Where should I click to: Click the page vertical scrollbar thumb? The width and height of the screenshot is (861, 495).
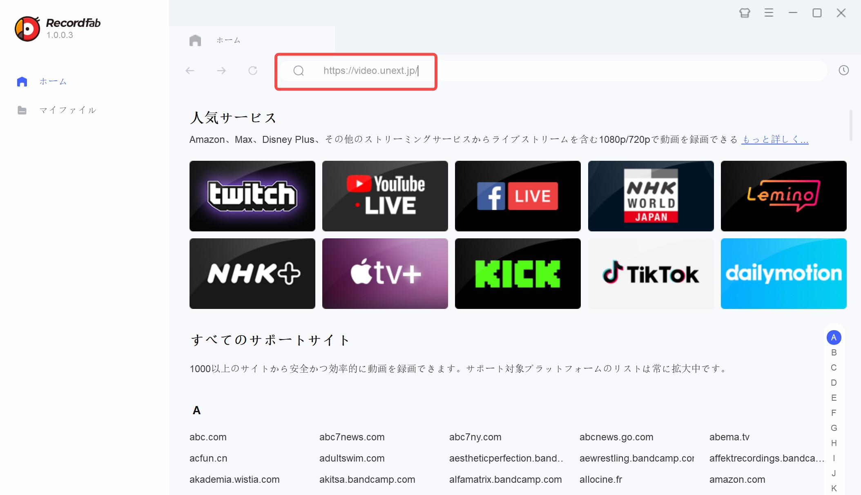(x=851, y=125)
